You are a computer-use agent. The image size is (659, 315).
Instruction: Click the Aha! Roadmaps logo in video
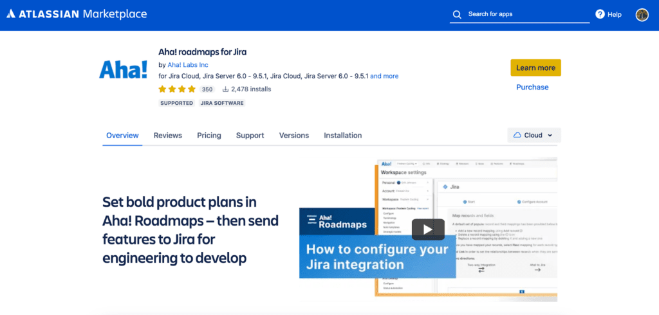tap(337, 221)
